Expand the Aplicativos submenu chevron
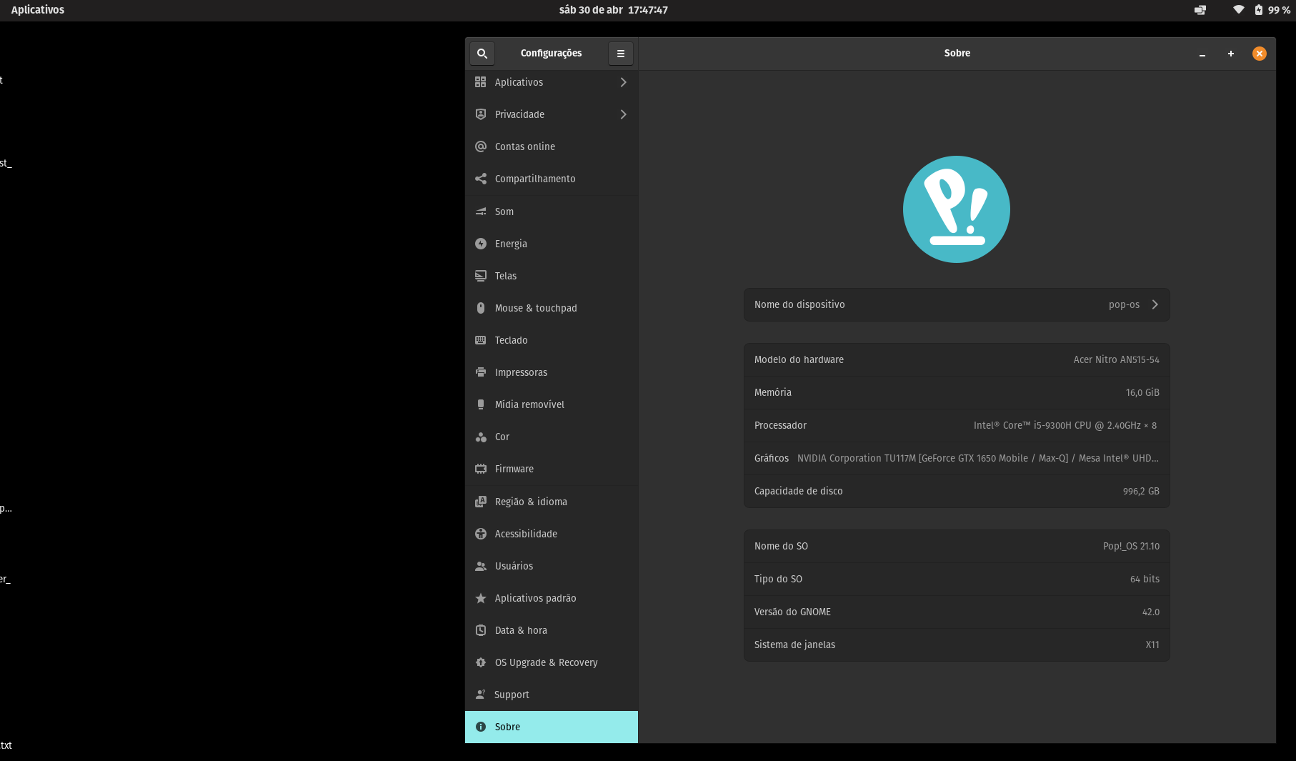This screenshot has width=1296, height=761. point(624,82)
